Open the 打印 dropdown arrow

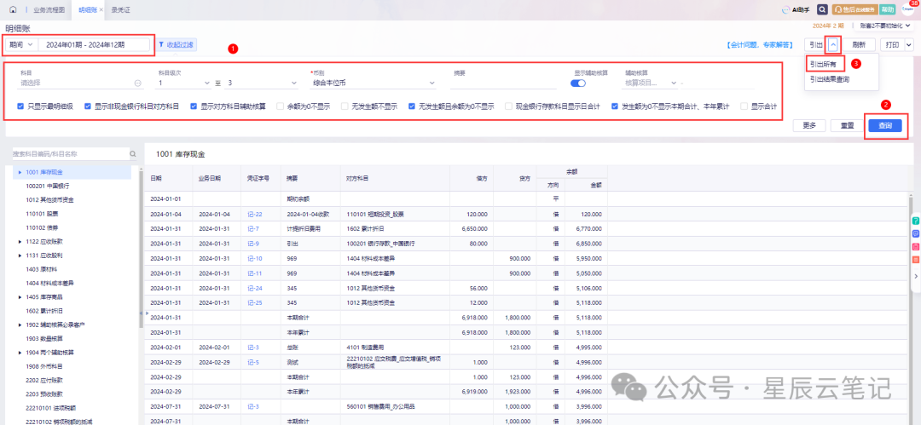point(909,44)
